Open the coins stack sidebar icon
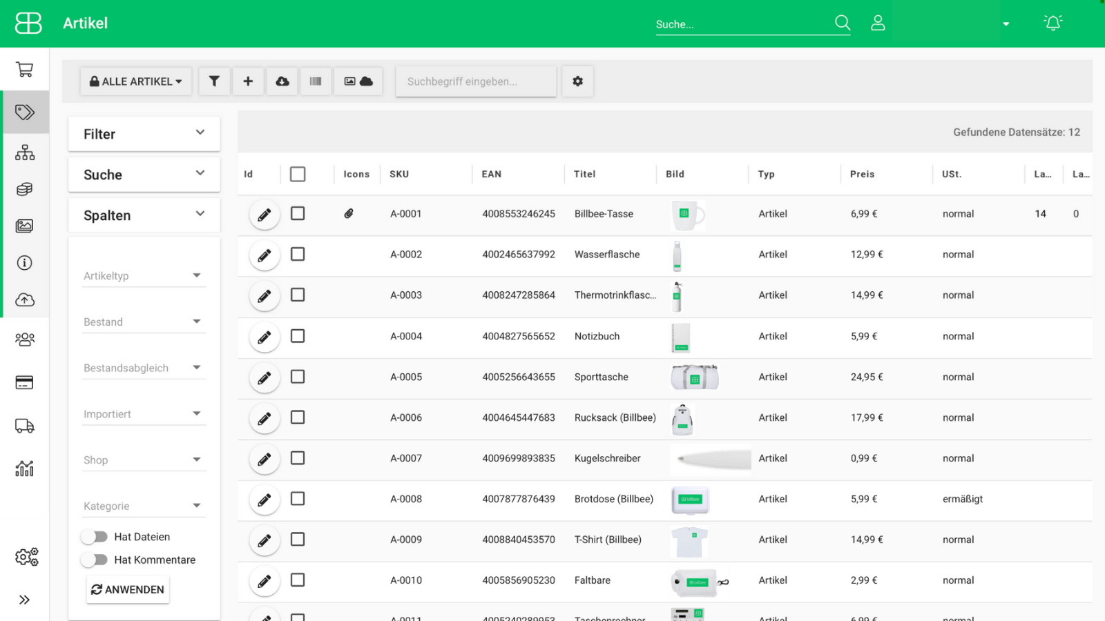This screenshot has width=1105, height=621. click(25, 189)
